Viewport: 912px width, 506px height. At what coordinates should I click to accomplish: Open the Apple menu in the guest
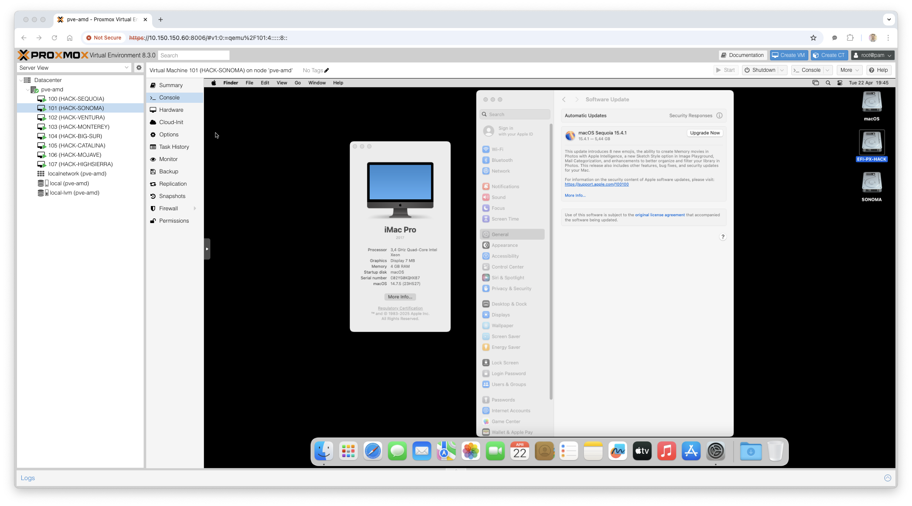(x=214, y=83)
